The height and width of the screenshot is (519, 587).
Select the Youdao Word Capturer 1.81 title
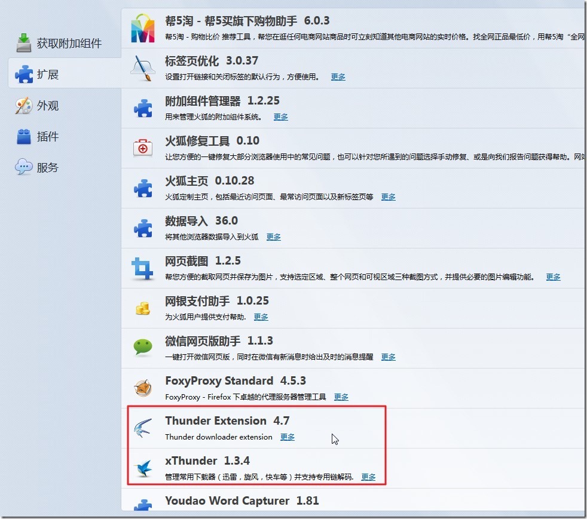tap(242, 500)
